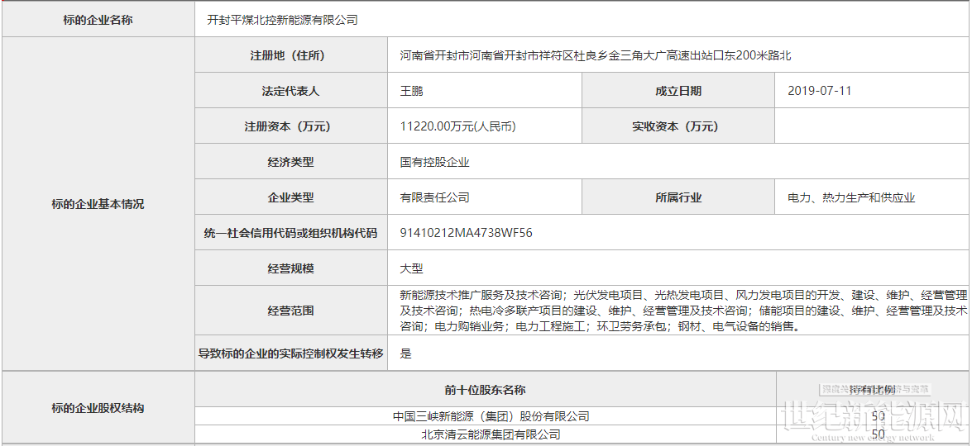Screen dimensions: 972x446
Task: Select the 企业类型 label cell
Action: coord(291,197)
